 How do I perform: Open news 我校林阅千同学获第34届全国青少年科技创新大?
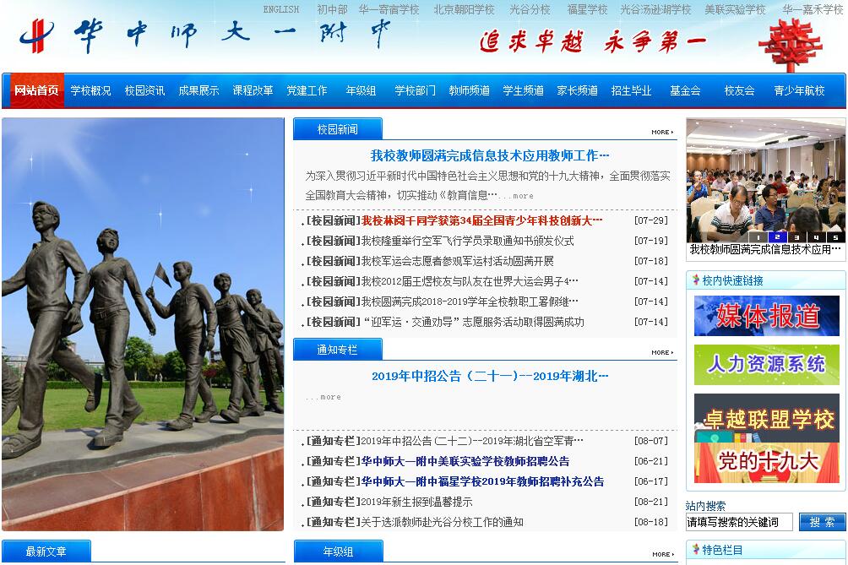coord(482,220)
